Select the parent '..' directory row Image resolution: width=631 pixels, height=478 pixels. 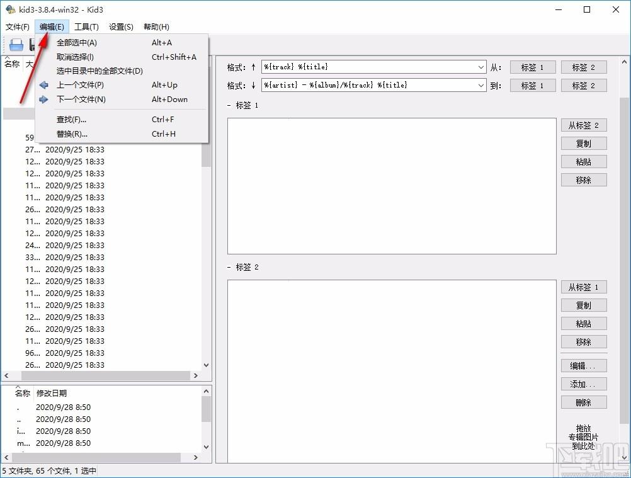[x=102, y=419]
